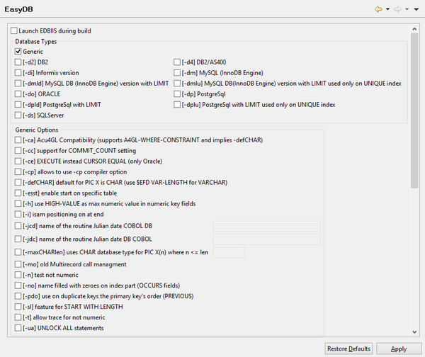Click the yellow back navigation arrow

coord(378,10)
